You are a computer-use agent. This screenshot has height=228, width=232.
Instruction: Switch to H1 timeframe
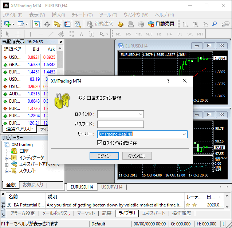pyautogui.click(x=159, y=34)
